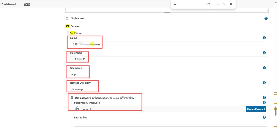This screenshot has width=277, height=130.
Task: Open help icon beside Name field
Action: (264, 38)
